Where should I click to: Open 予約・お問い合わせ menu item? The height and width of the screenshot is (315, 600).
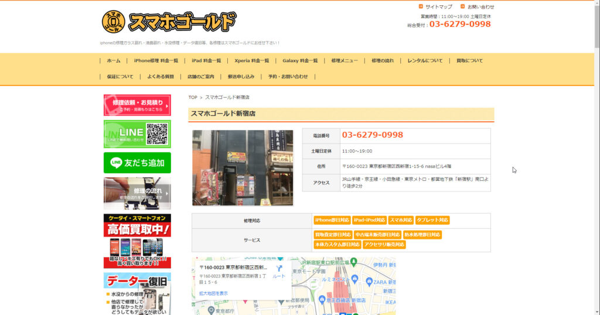[288, 77]
